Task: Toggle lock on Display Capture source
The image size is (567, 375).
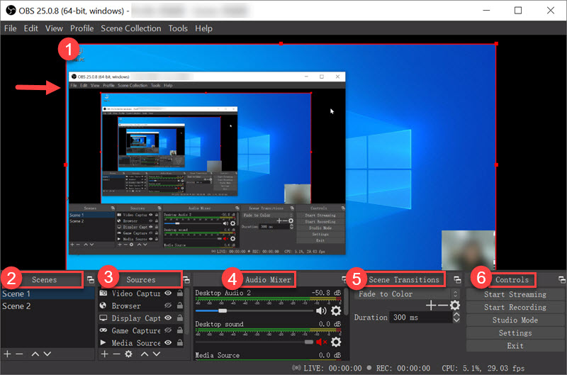Action: pyautogui.click(x=179, y=318)
